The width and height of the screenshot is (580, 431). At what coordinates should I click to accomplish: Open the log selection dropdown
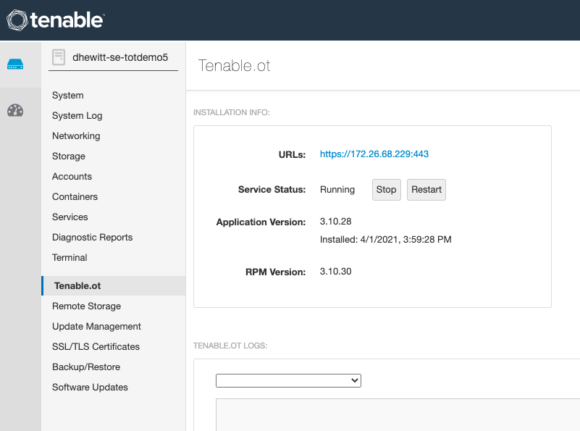click(287, 380)
